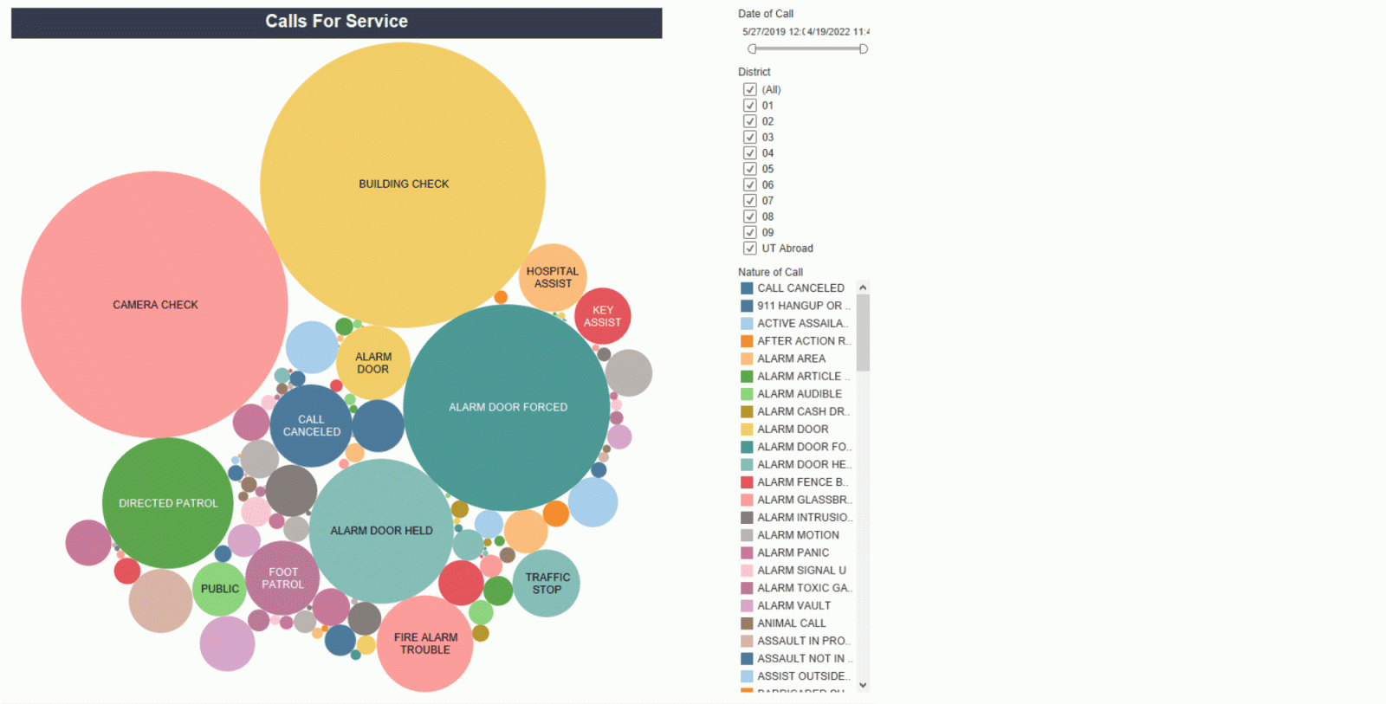This screenshot has width=1386, height=704.
Task: Select 911 HANGUP legend color swatch
Action: tap(747, 306)
